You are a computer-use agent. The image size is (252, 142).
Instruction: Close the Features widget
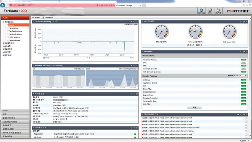point(246,51)
